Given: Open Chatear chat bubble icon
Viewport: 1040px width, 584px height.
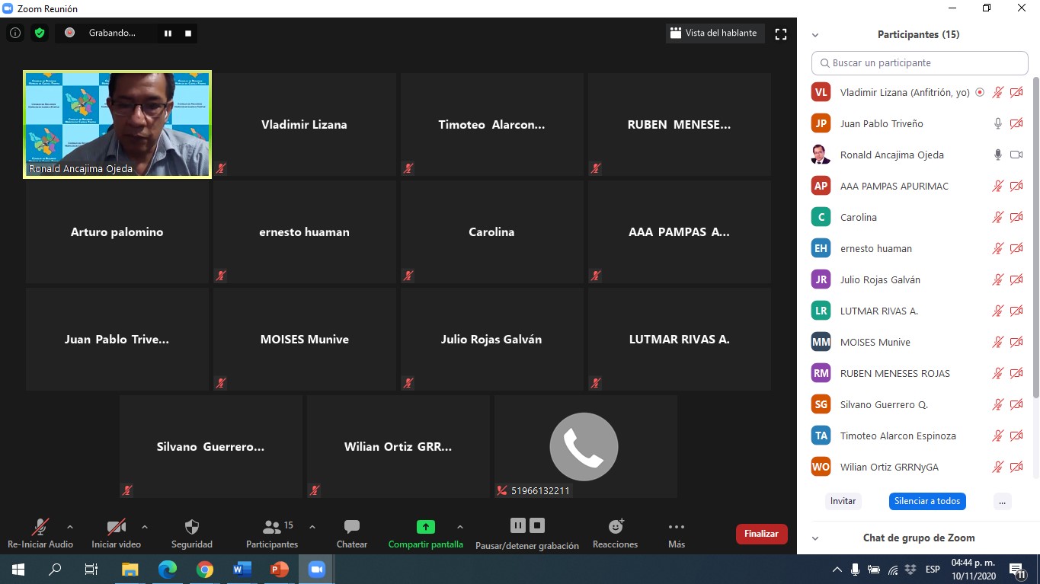Looking at the screenshot, I should click(351, 527).
